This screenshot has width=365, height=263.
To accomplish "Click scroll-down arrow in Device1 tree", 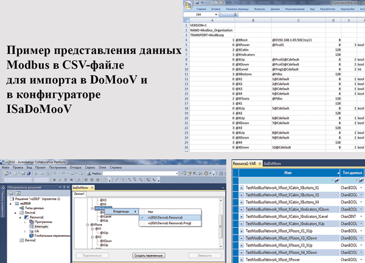I will point(221,247).
